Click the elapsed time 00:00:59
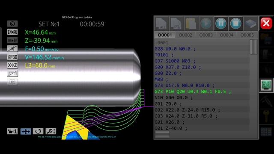 92,24
